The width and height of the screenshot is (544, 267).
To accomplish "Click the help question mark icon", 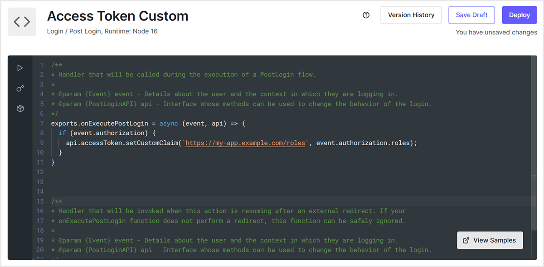I will click(x=366, y=15).
